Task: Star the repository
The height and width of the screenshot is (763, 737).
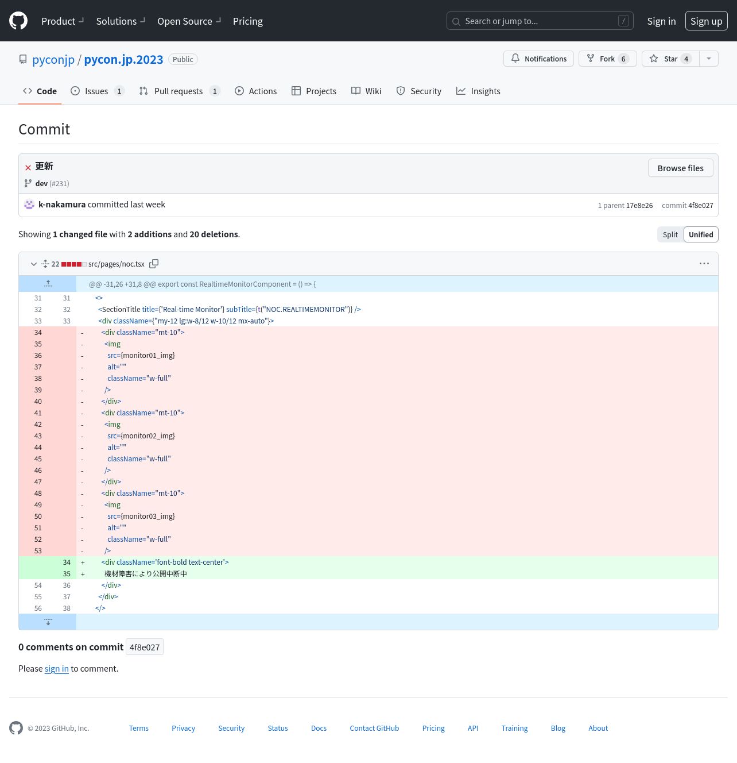Action: tap(670, 59)
